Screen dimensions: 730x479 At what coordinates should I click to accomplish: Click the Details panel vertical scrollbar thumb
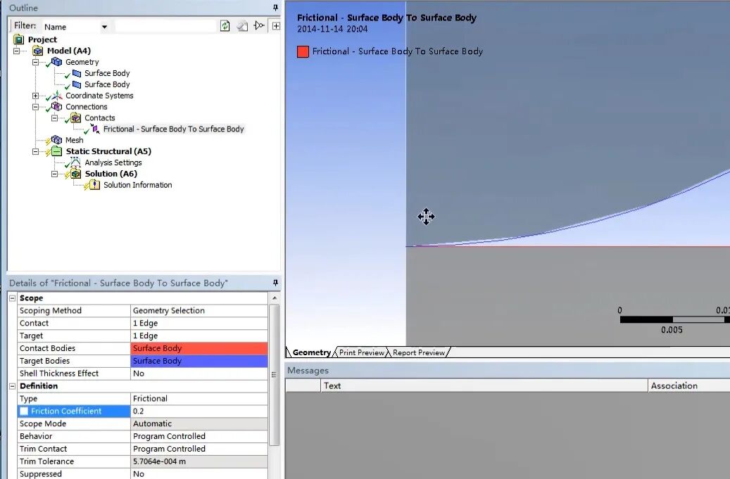(x=275, y=375)
